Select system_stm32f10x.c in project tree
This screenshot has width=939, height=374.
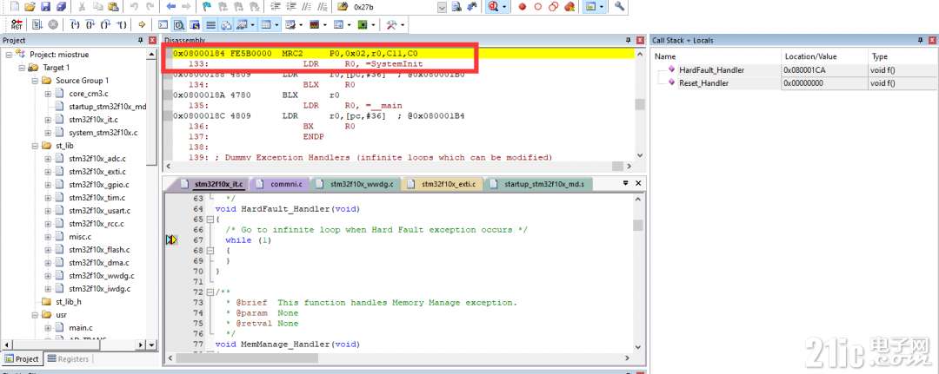[x=103, y=133]
